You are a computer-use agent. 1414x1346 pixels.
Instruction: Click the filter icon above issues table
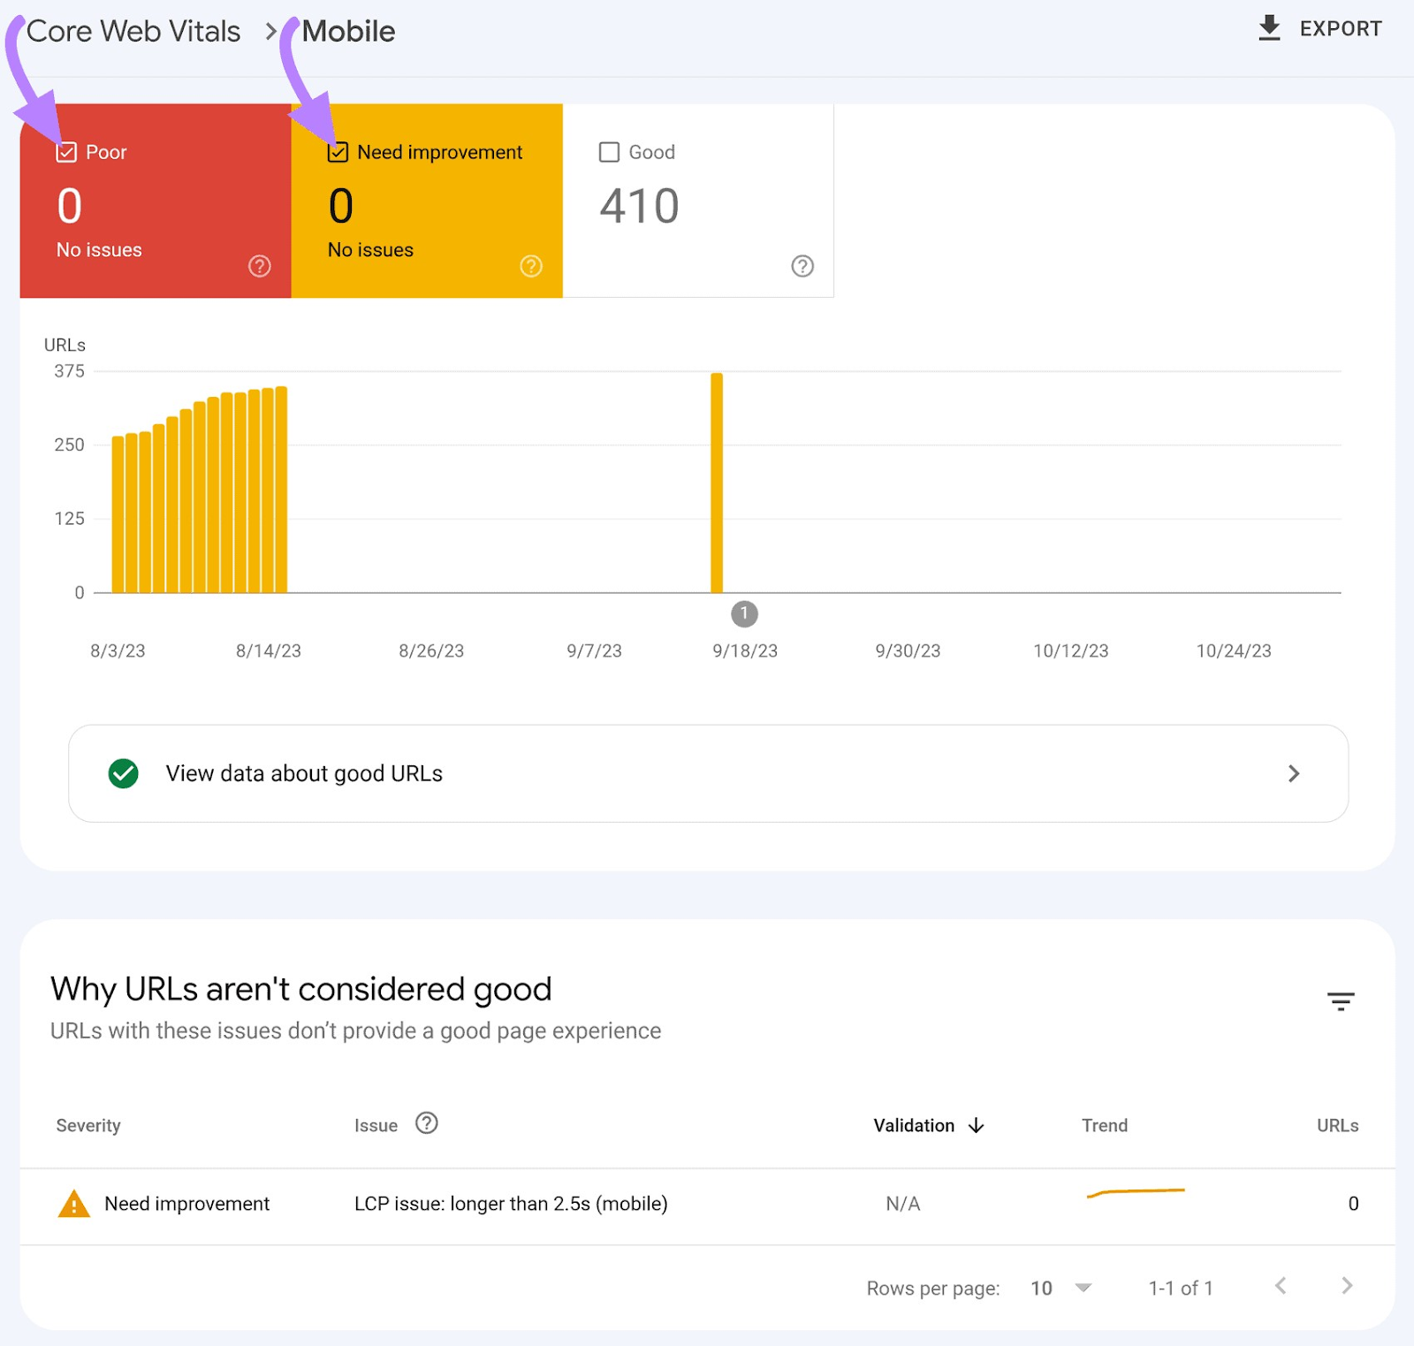pyautogui.click(x=1340, y=1000)
